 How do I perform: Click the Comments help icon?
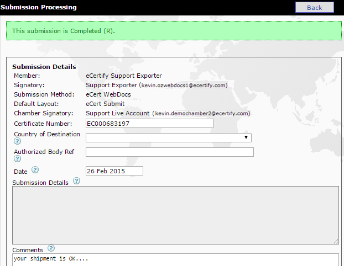coord(51,248)
